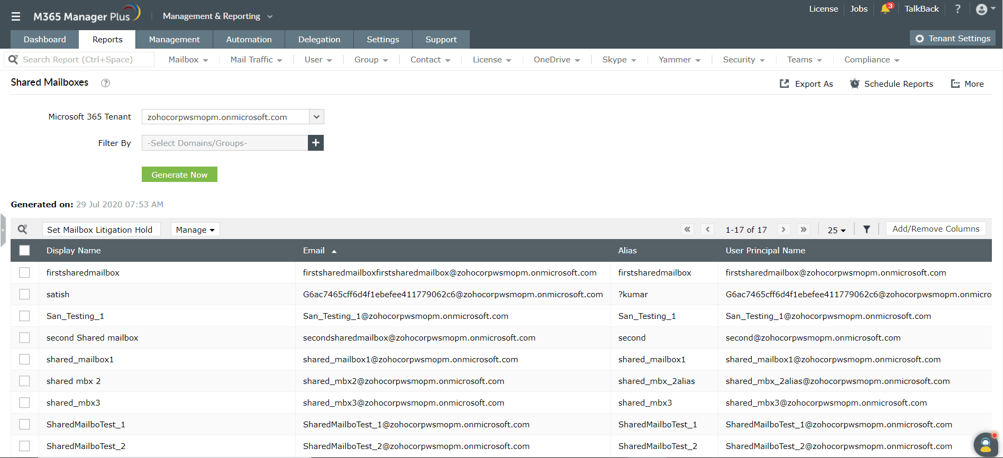The image size is (1003, 458).
Task: Expand the Mail Traffic reports menu
Action: (256, 60)
